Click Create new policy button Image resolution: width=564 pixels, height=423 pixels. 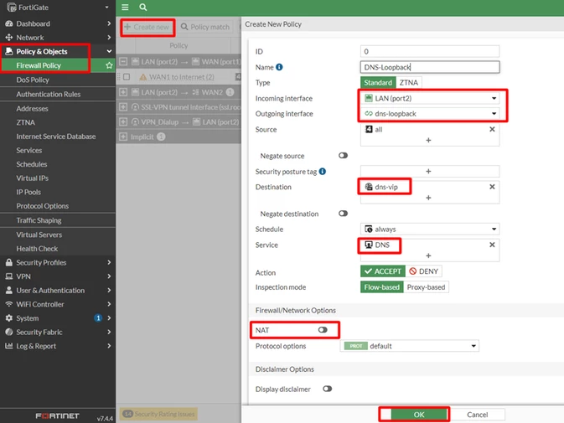(x=147, y=27)
